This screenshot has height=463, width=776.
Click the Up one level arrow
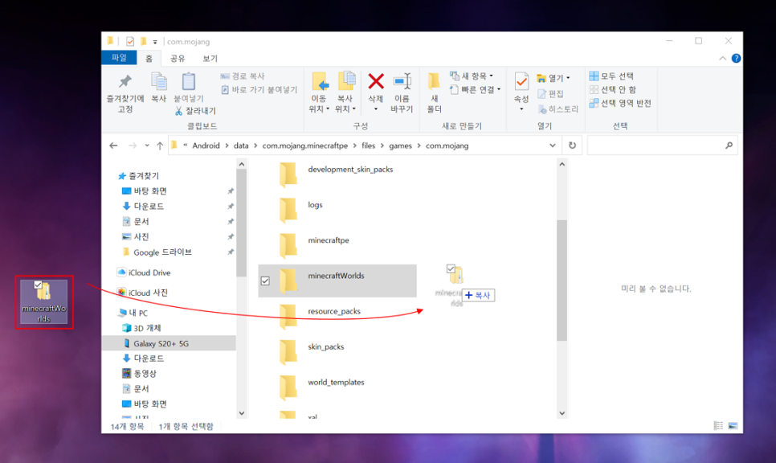[x=160, y=145]
